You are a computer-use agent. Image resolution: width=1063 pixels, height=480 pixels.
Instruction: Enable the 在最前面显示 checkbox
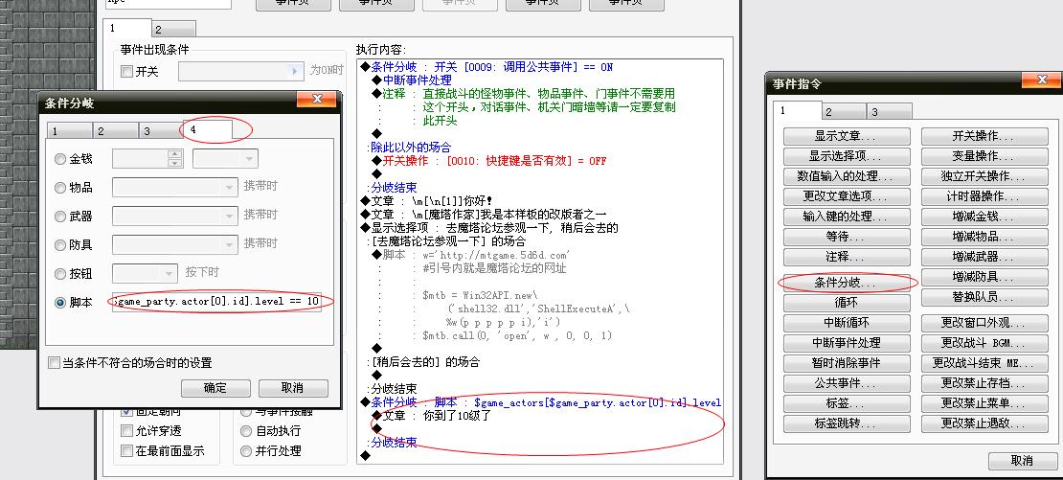126,451
